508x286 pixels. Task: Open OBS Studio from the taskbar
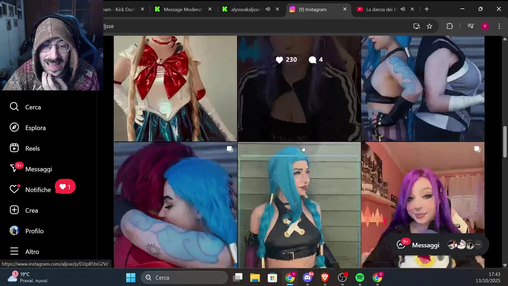pos(343,278)
